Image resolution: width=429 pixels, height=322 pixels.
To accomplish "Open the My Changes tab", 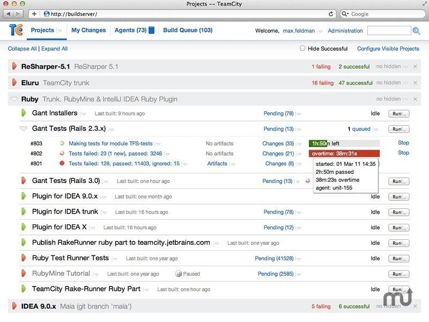I will 88,30.
